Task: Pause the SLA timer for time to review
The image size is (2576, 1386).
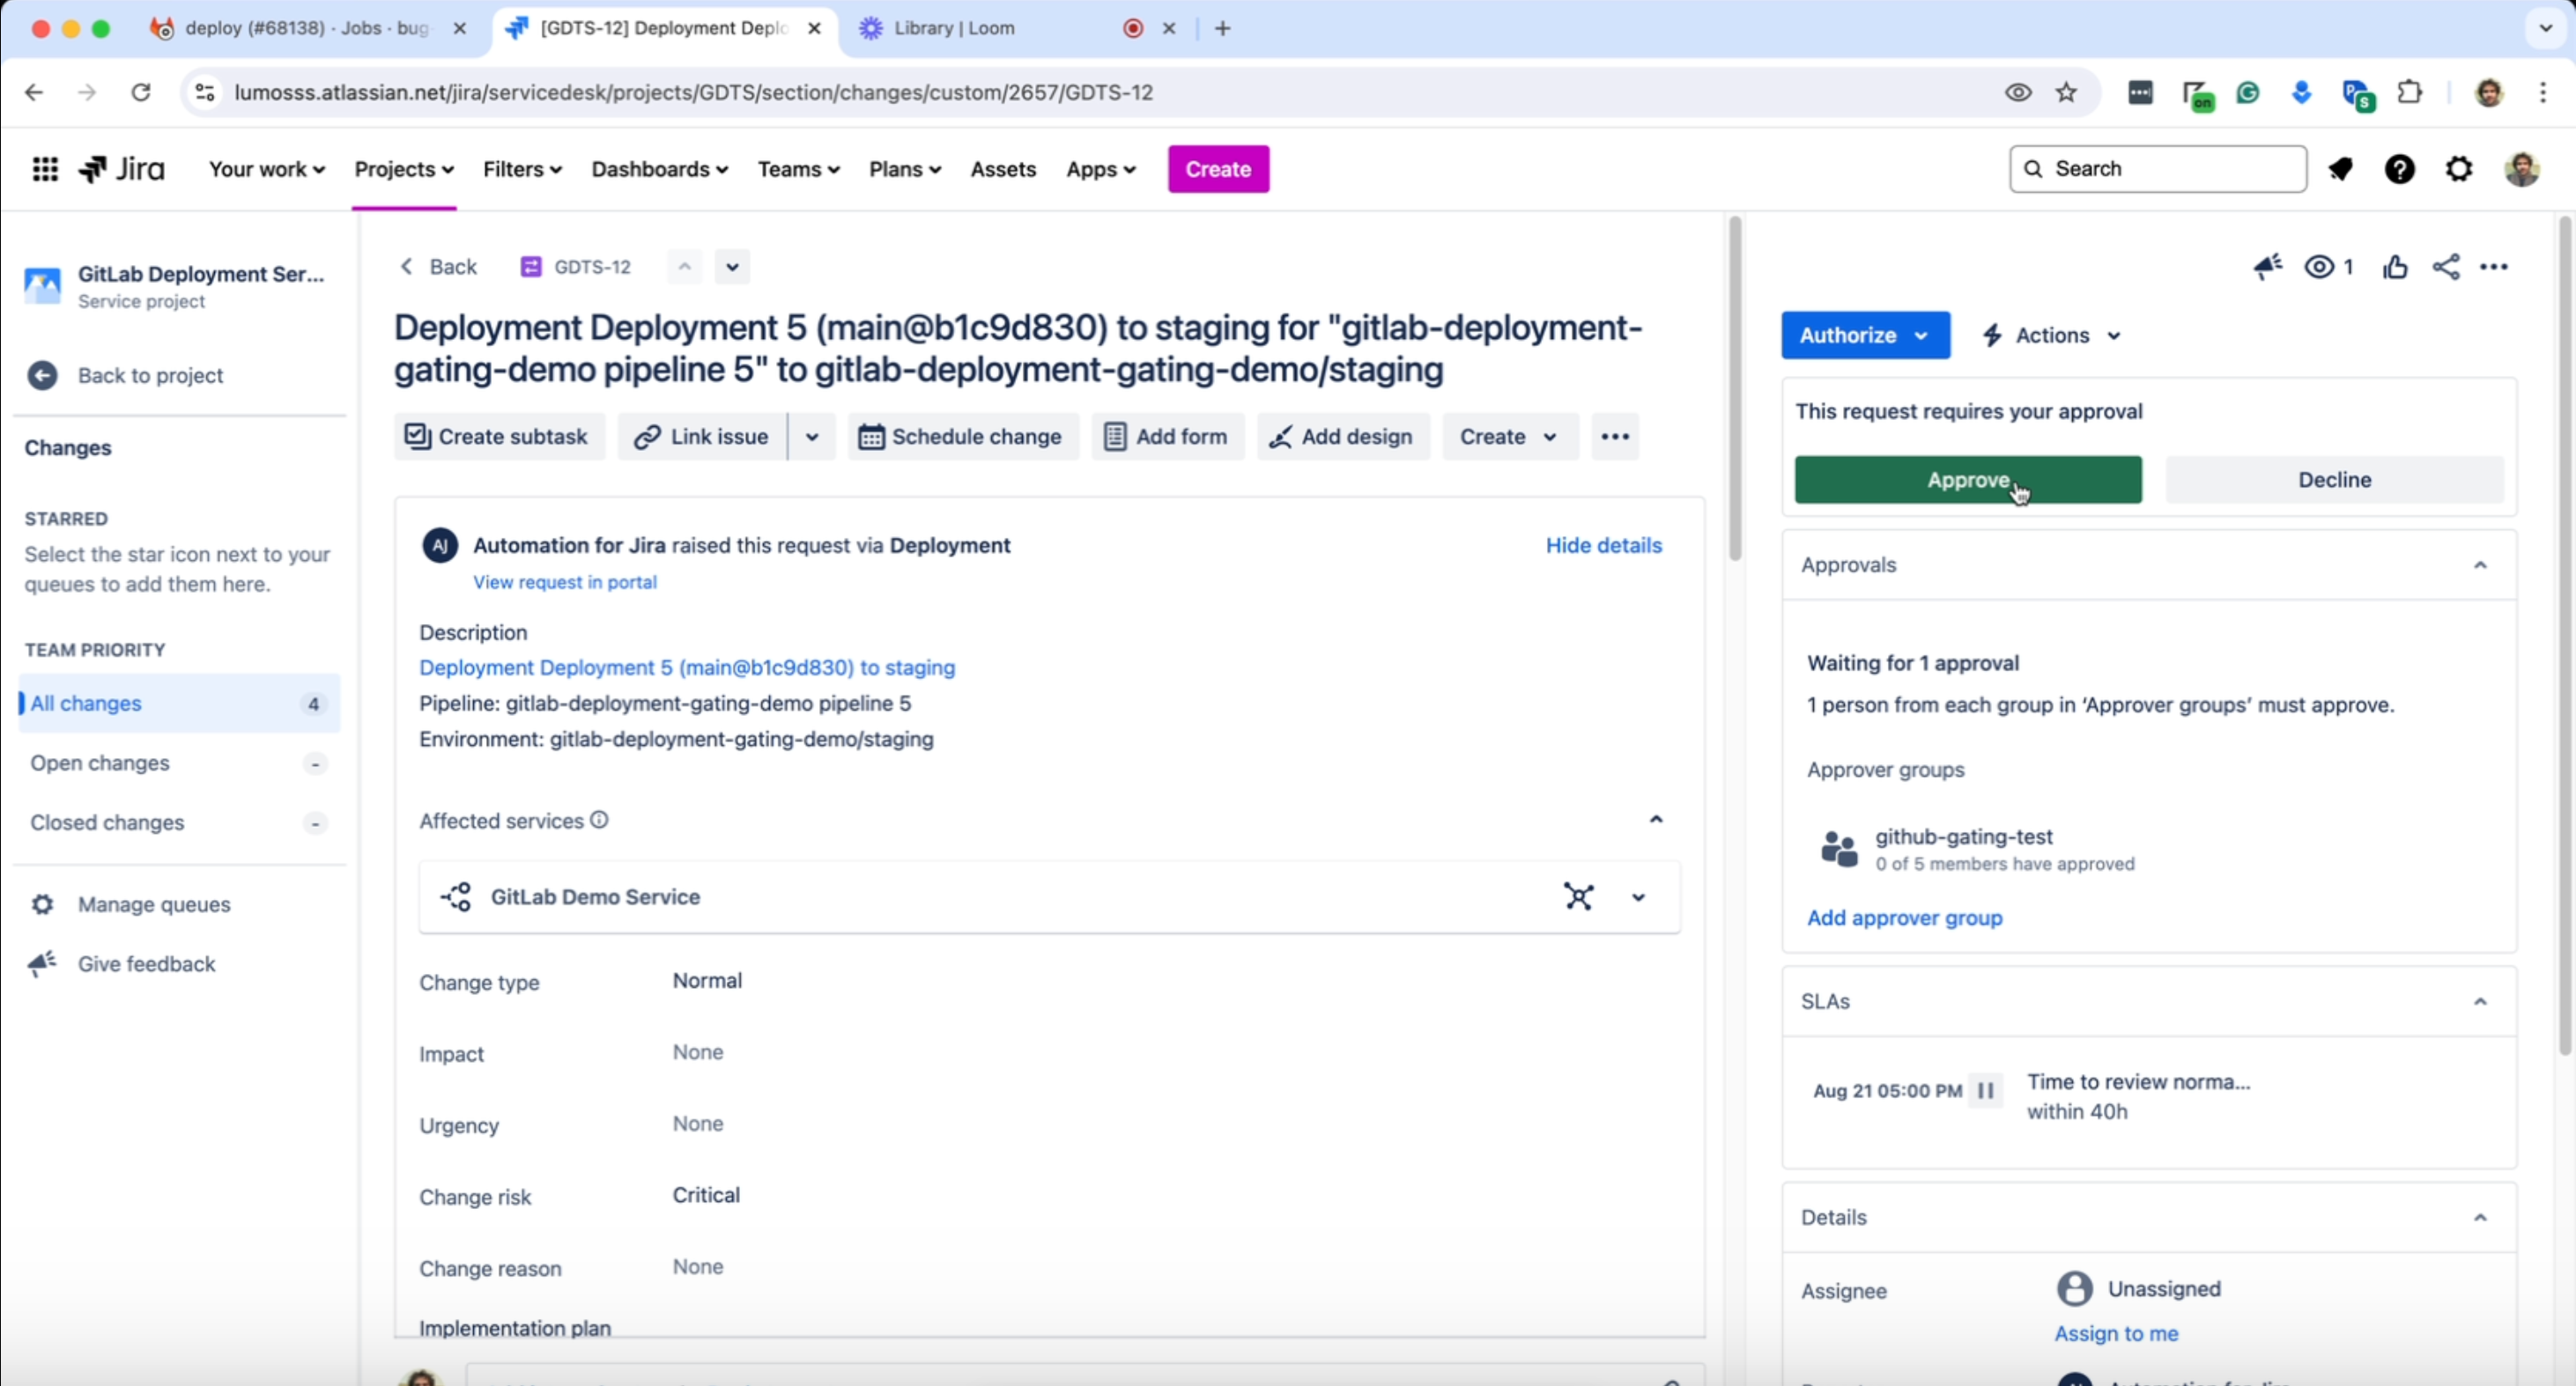Action: point(1985,1090)
